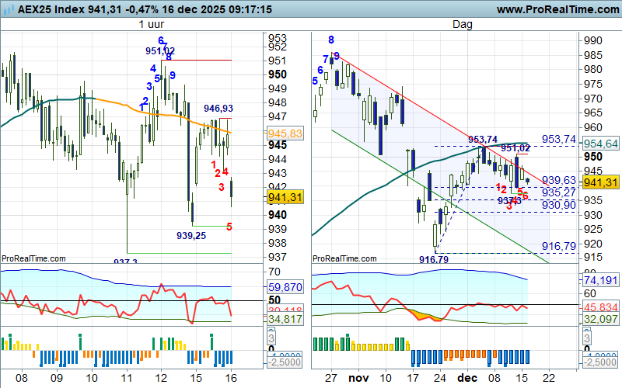Click the 915 level on Dag price axis
The width and height of the screenshot is (622, 388).
593,258
